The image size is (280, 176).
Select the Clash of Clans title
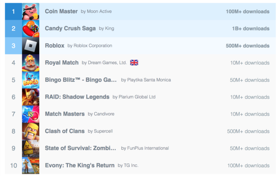coord(65,131)
